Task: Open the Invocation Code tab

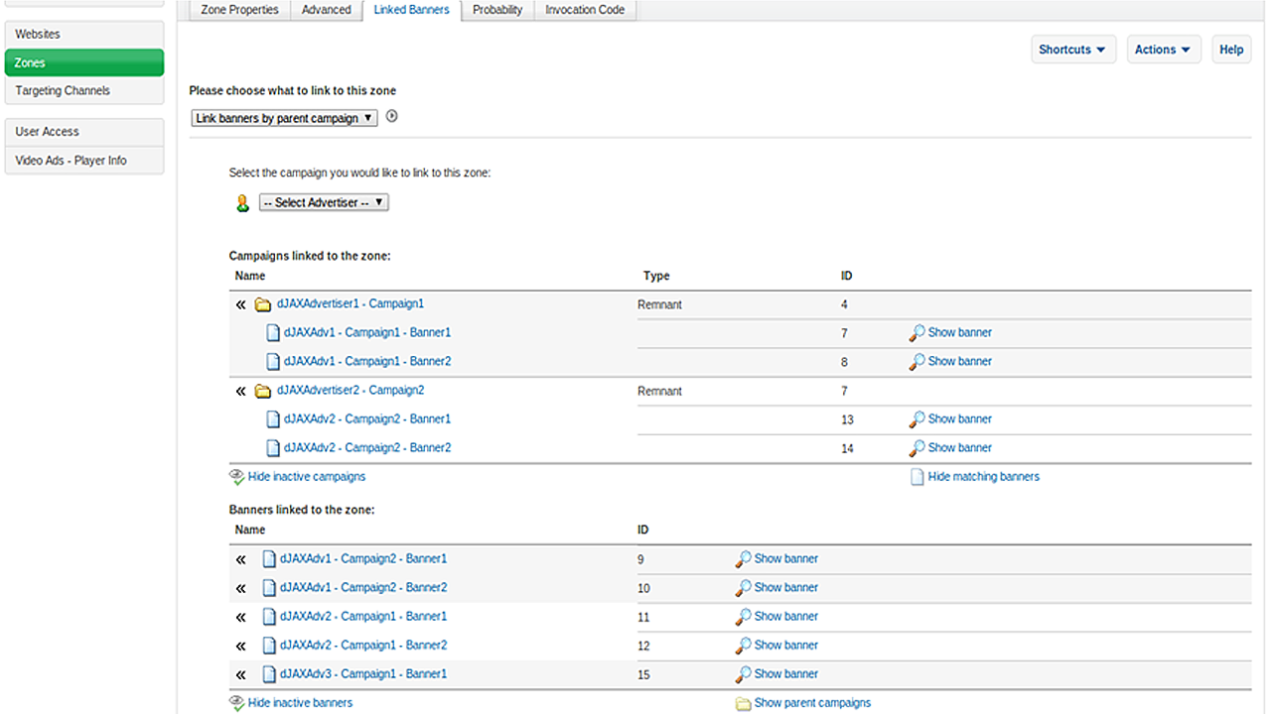Action: point(585,10)
